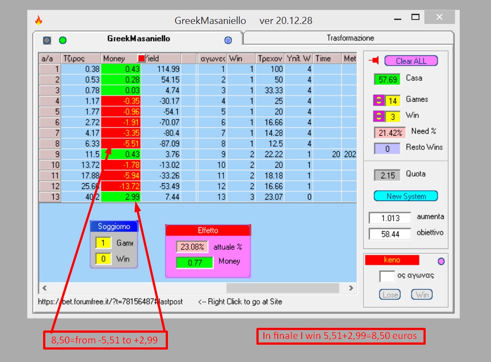
Task: Click the keno Win button
Action: (x=422, y=295)
